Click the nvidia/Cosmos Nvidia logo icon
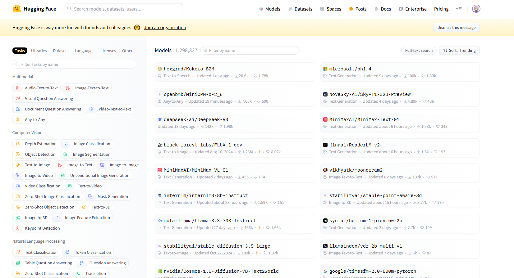This screenshot has width=514, height=278. 160,271
